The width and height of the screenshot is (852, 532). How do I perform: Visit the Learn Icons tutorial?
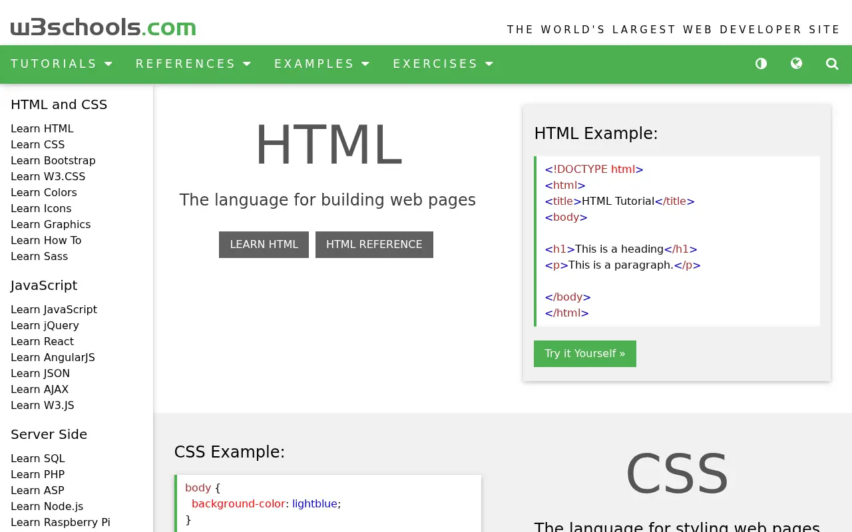[41, 209]
